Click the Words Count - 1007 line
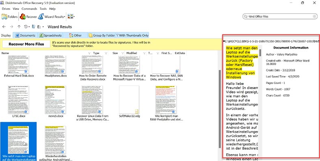Image resolution: width=320 pixels, height=161 pixels. 278,89
